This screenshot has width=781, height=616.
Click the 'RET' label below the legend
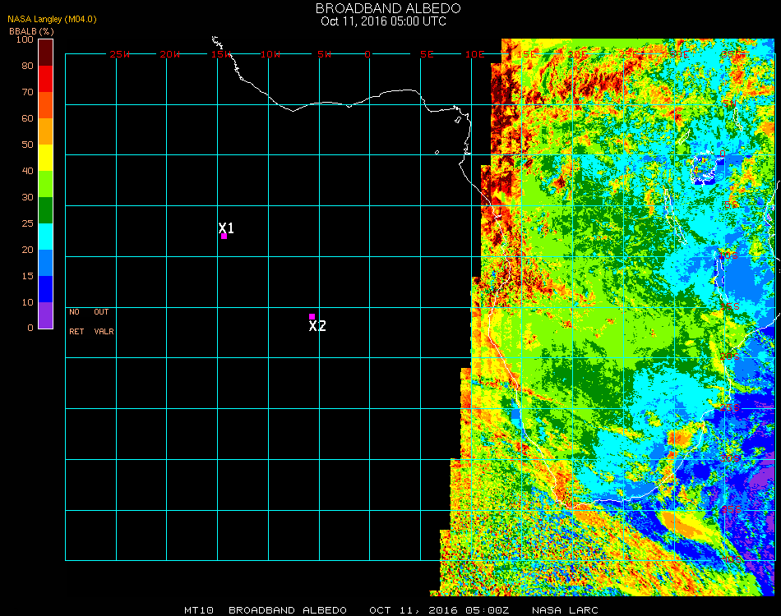pyautogui.click(x=76, y=331)
